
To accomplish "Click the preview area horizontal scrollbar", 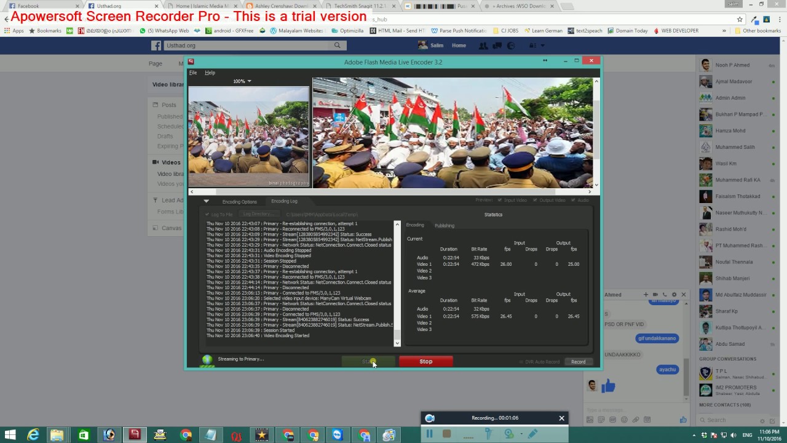I will [391, 192].
